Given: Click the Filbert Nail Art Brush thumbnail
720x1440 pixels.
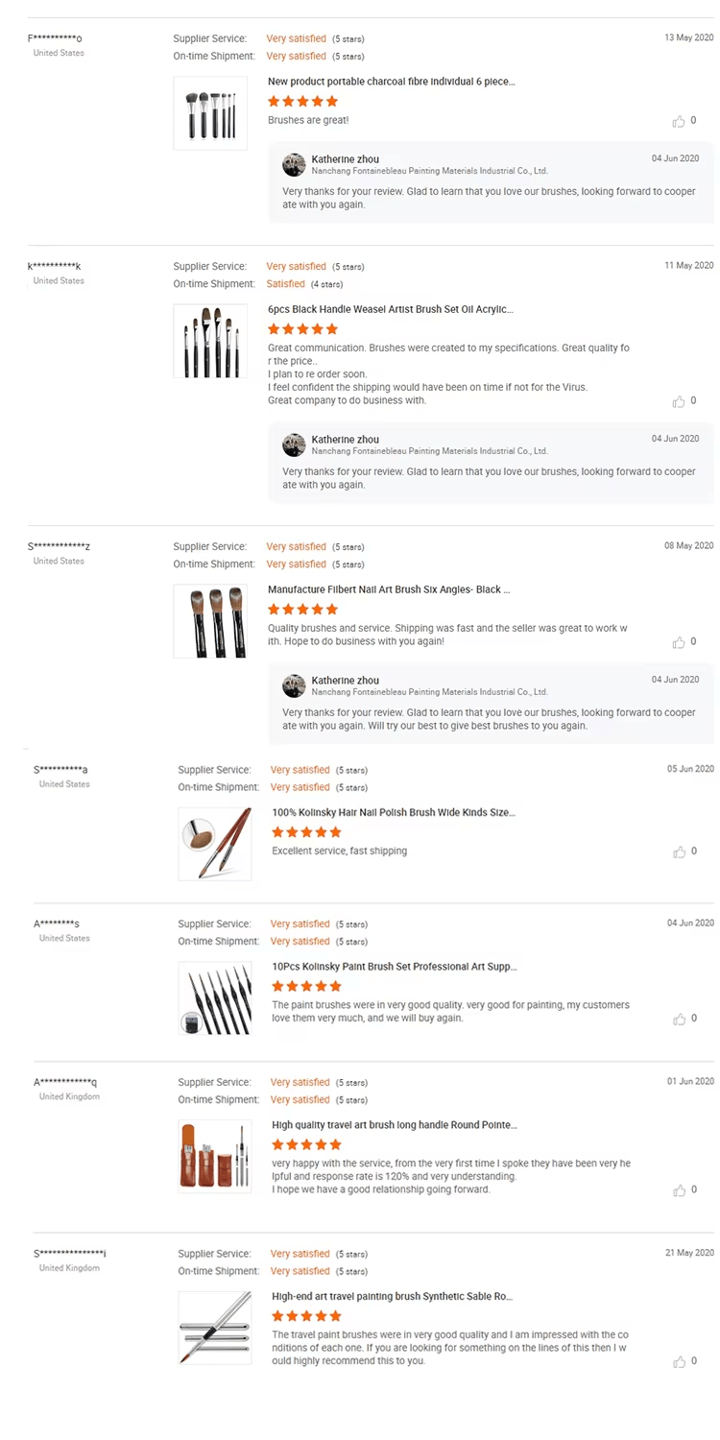Looking at the screenshot, I should coord(210,621).
